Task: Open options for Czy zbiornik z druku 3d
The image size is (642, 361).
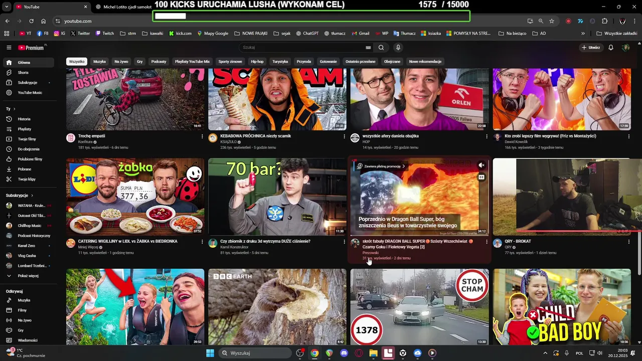Action: [344, 242]
